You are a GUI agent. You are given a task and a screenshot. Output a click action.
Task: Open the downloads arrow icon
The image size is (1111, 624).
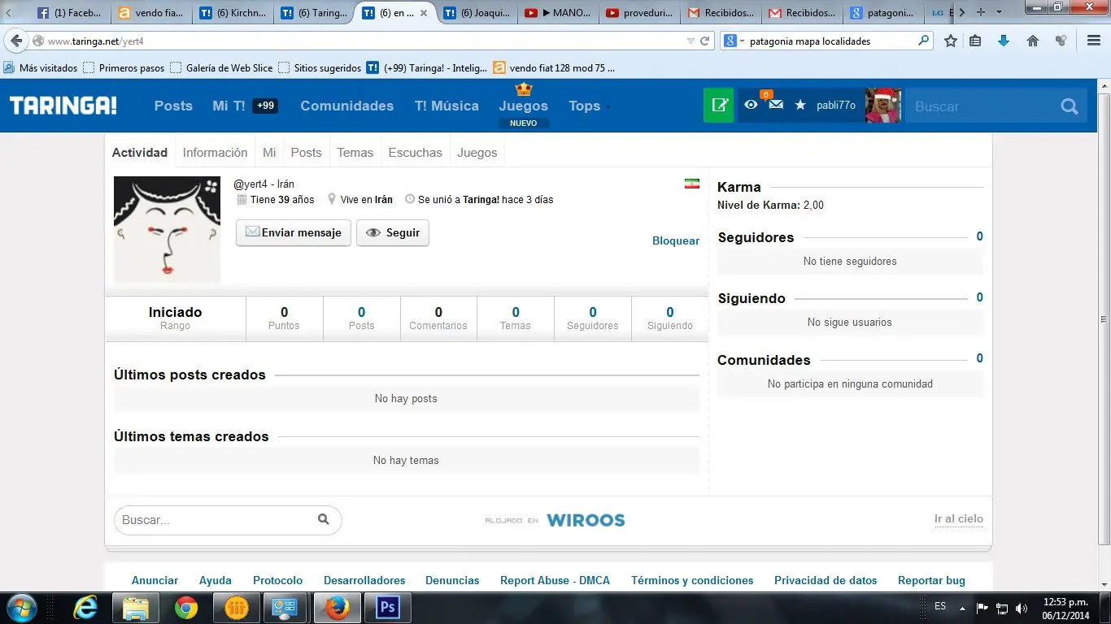coord(1003,41)
